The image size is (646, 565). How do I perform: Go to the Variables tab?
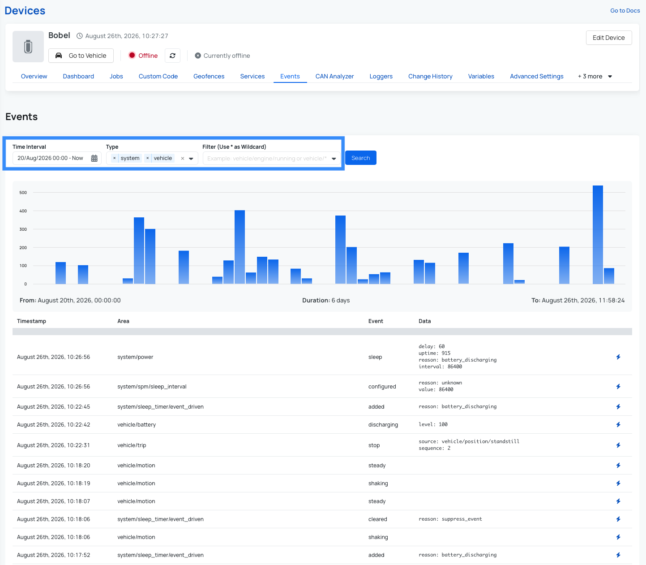tap(481, 77)
